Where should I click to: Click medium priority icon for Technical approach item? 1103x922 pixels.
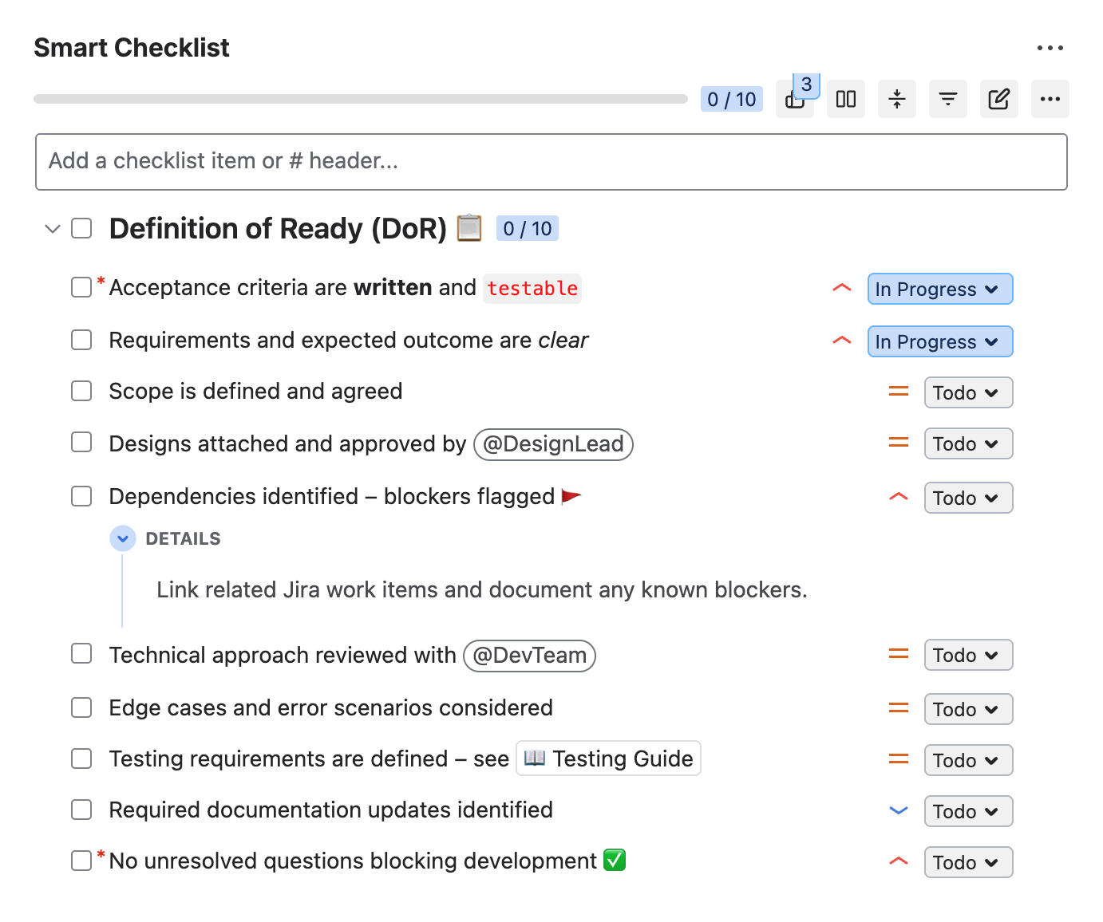pyautogui.click(x=899, y=654)
